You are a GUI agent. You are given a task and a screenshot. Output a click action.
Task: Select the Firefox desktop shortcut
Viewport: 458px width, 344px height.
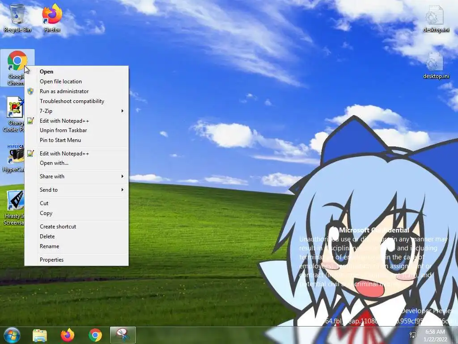point(52,18)
